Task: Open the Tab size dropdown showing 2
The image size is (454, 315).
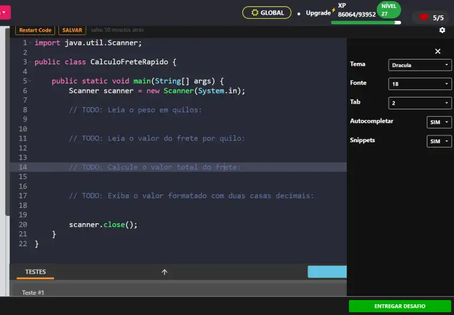Action: (x=419, y=103)
